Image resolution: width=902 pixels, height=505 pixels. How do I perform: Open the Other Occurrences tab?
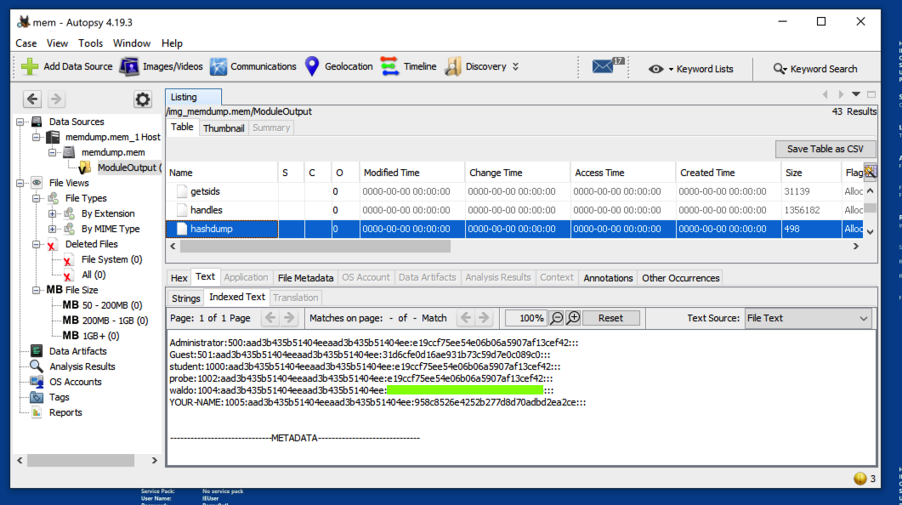[680, 278]
